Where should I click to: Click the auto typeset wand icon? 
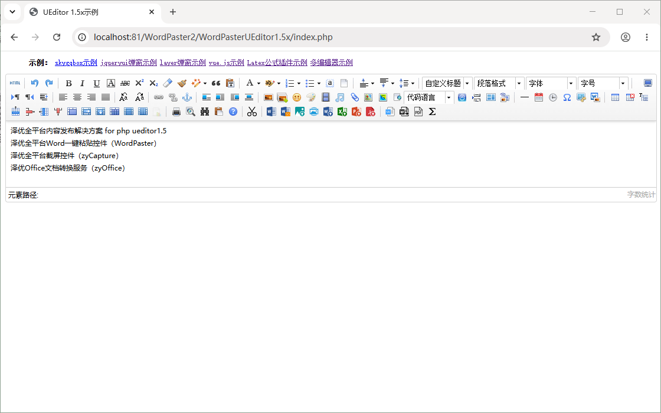[x=195, y=83]
